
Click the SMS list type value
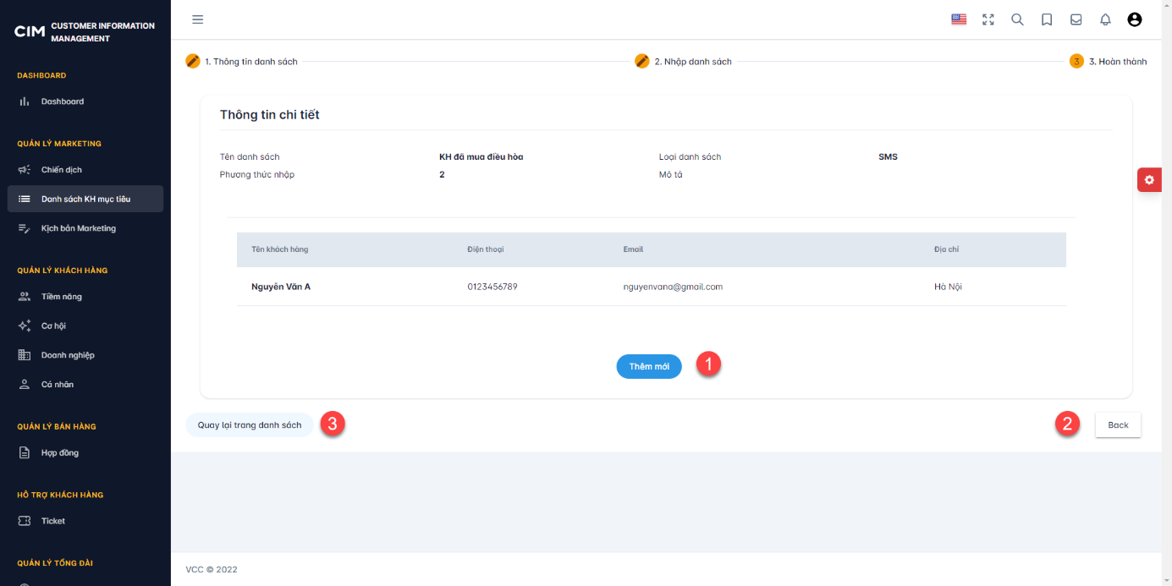[x=888, y=156]
